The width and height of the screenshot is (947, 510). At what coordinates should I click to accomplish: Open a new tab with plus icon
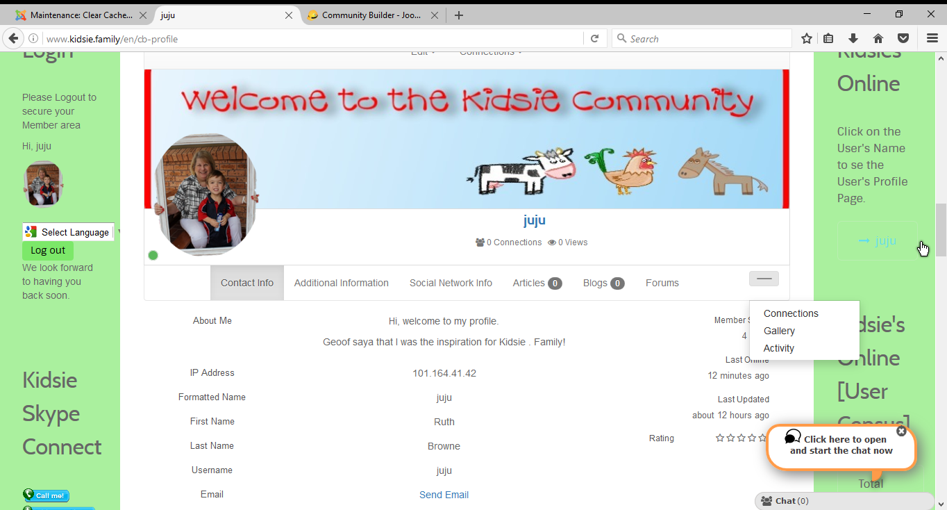tap(458, 15)
